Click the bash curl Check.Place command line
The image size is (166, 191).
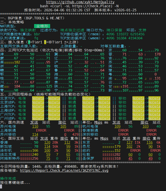click(x=80, y=6)
